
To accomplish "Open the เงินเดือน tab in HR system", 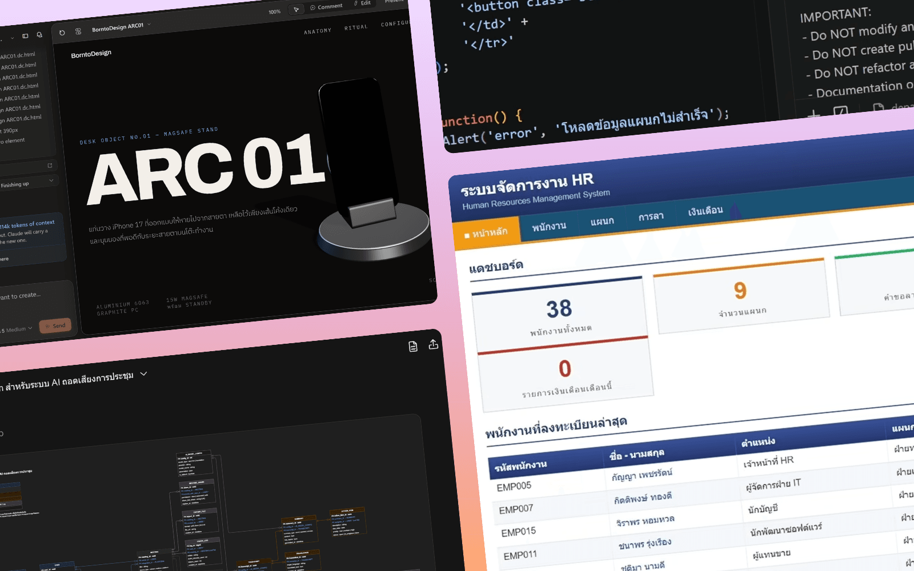I will tap(705, 211).
